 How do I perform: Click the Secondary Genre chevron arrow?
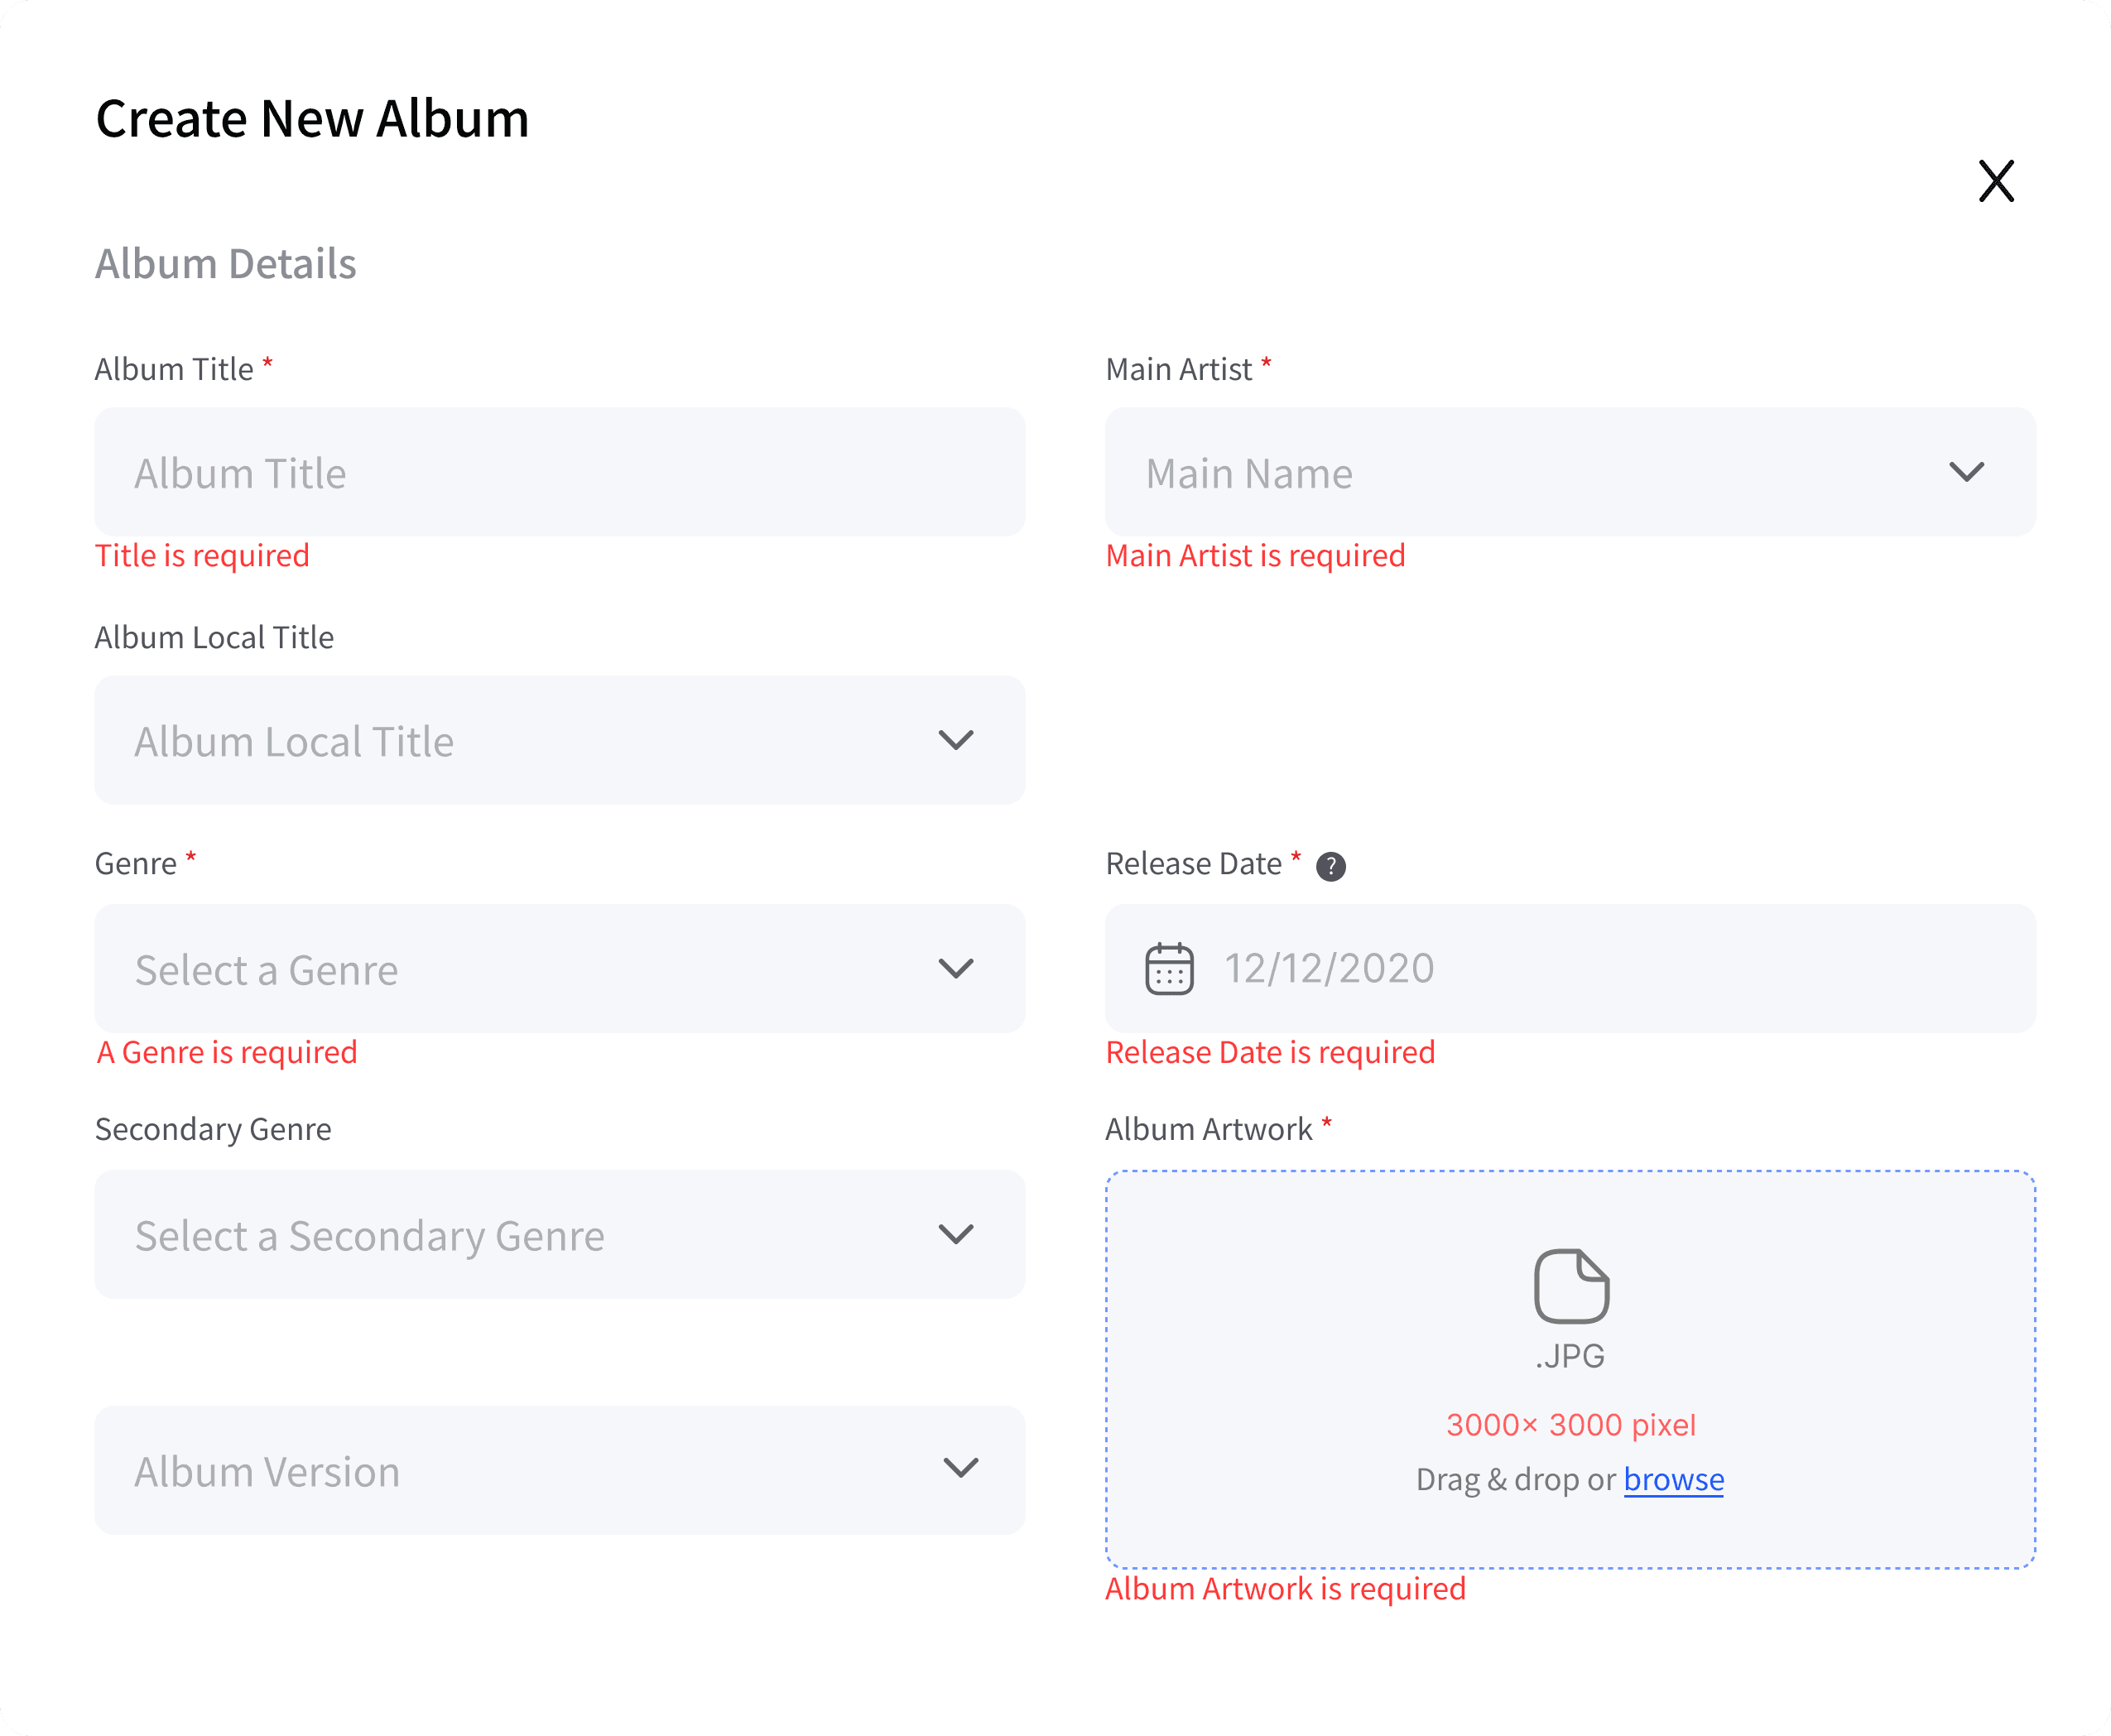pyautogui.click(x=956, y=1234)
